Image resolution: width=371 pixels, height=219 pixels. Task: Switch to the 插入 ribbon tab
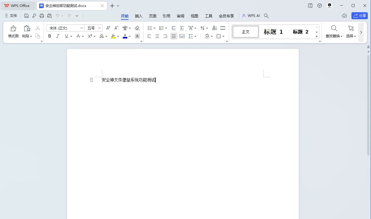click(138, 16)
